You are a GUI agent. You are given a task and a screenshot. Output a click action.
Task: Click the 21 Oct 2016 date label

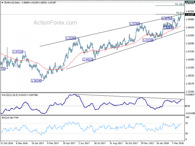point(7,143)
